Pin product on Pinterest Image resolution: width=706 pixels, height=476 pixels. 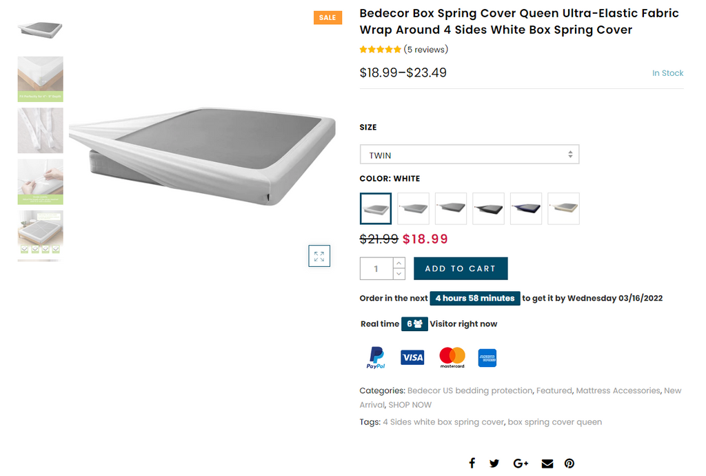[569, 464]
